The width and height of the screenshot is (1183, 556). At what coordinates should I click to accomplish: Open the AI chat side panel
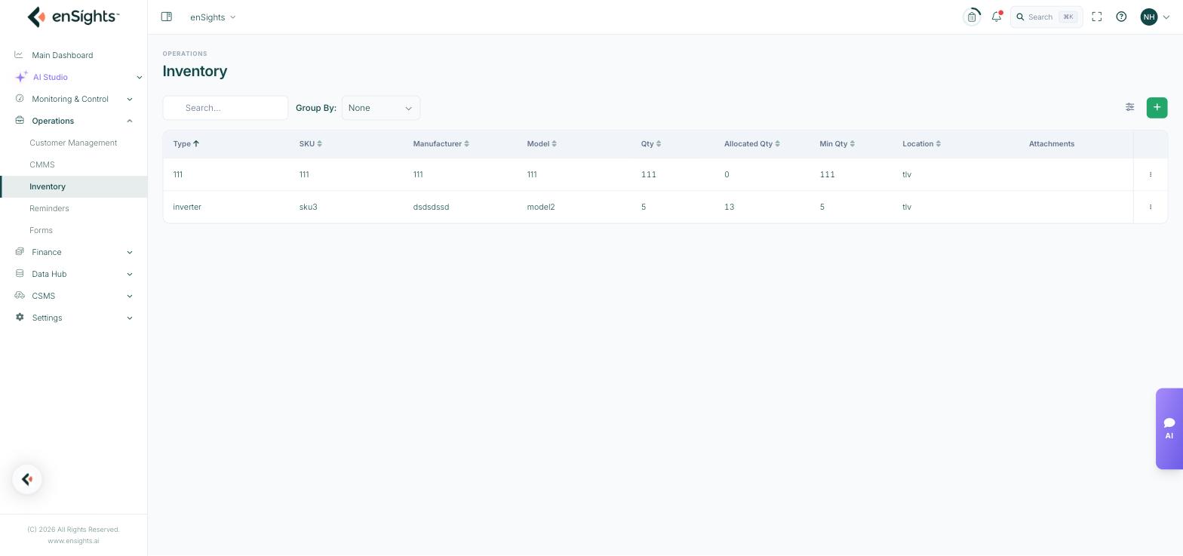(1169, 429)
